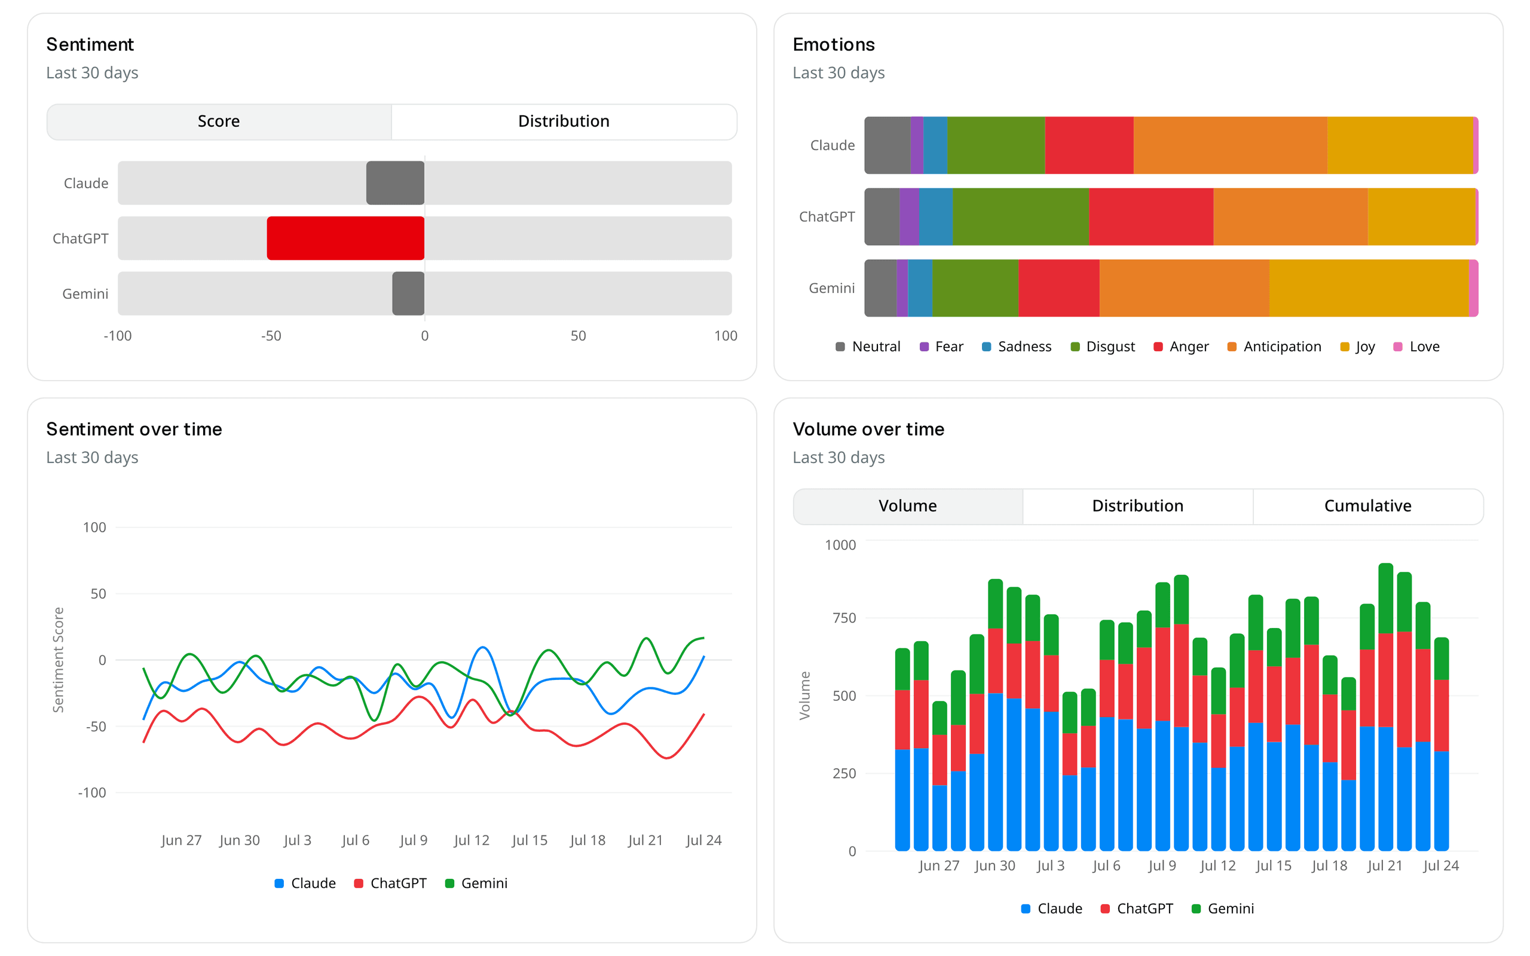Viewport: 1530px width, 956px height.
Task: Toggle Claude series in Volume chart legend
Action: point(1051,909)
